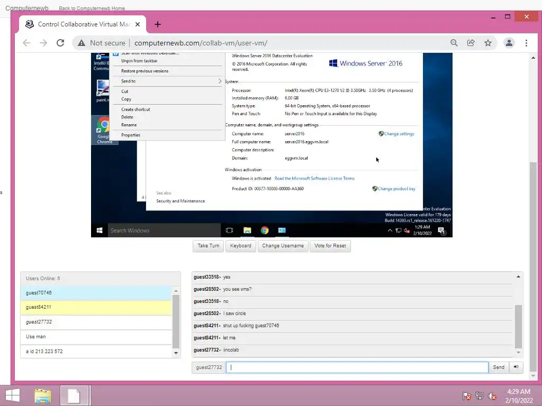
Task: Open VM Action Center notifications
Action: pos(441,230)
